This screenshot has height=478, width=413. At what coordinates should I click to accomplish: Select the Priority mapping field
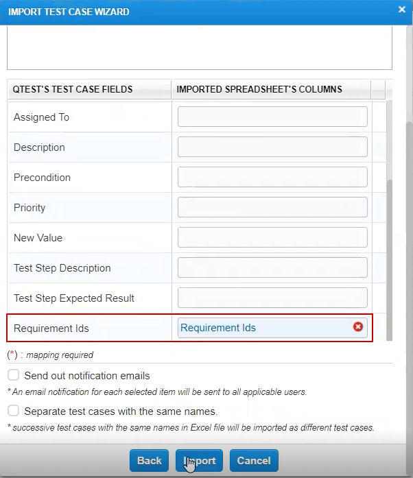coord(272,208)
